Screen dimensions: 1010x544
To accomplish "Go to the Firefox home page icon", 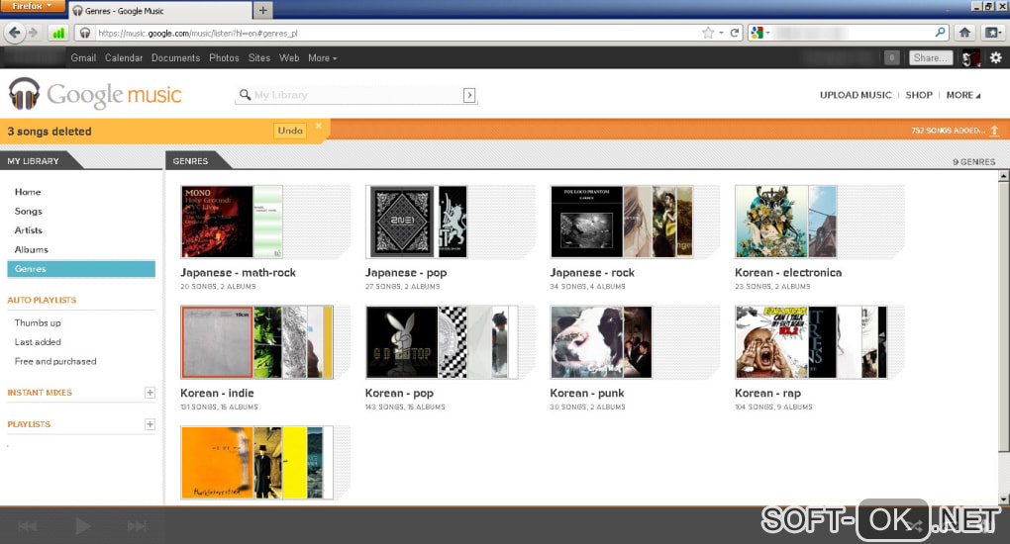I will [964, 33].
